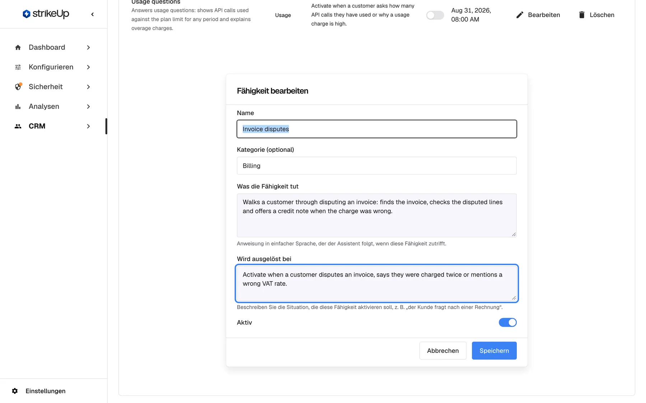Open the Analysen section
This screenshot has height=403, width=646.
point(53,106)
